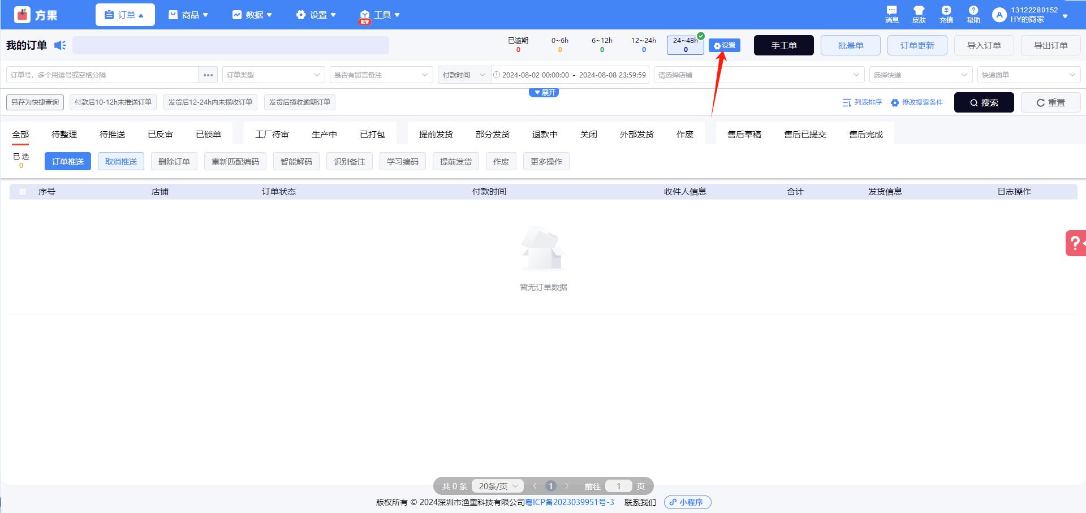Screen dimensions: 1086x513
Task: Open the 设置 top menu
Action: (x=316, y=15)
